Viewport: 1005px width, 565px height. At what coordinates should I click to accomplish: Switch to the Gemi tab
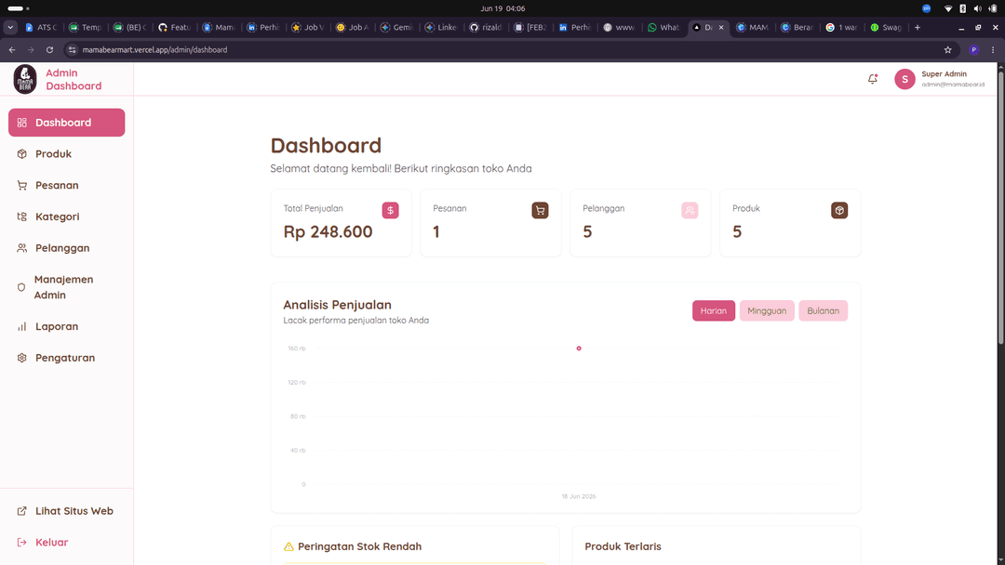(397, 28)
